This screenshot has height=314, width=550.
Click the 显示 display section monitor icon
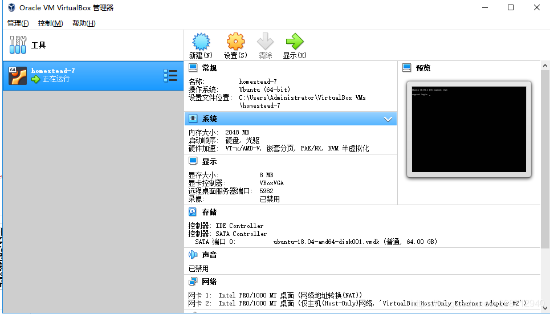(x=193, y=161)
